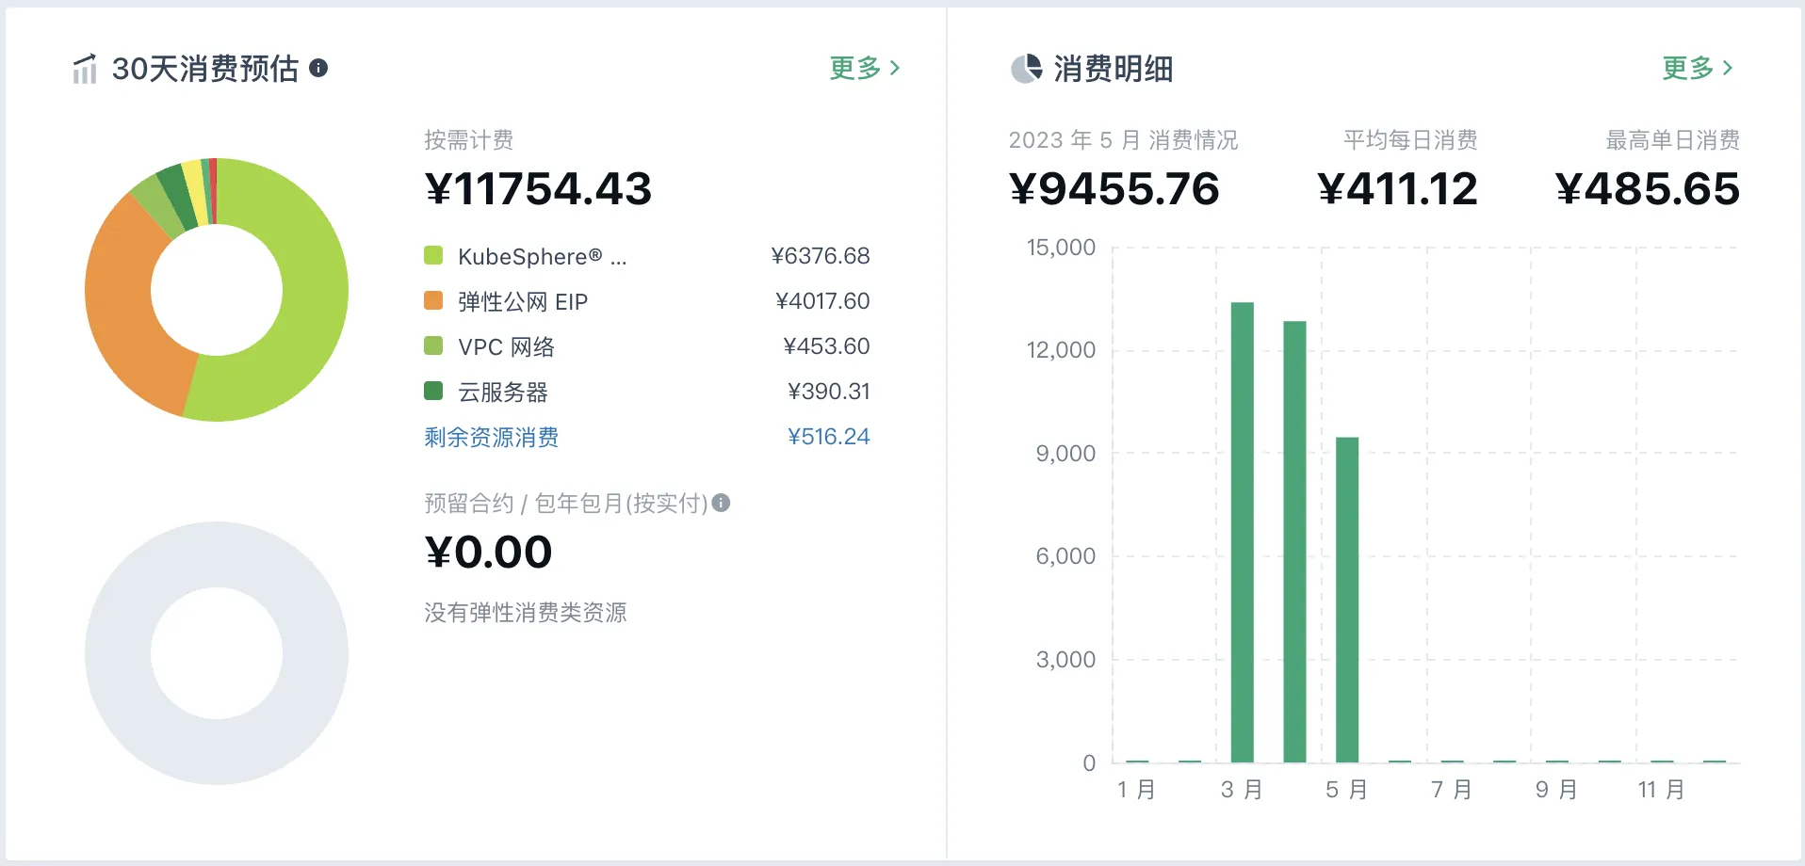The image size is (1805, 866).
Task: Open 更多 in the 消费明细 panel
Action: click(x=1697, y=68)
